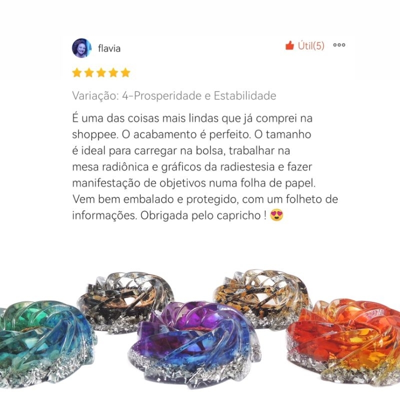Click the heart-eyes emoji in review
The width and height of the screenshot is (400, 400).
(x=276, y=215)
